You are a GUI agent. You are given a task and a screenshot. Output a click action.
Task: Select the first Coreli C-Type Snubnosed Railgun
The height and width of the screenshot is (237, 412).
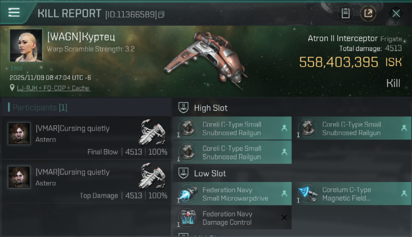coord(232,128)
